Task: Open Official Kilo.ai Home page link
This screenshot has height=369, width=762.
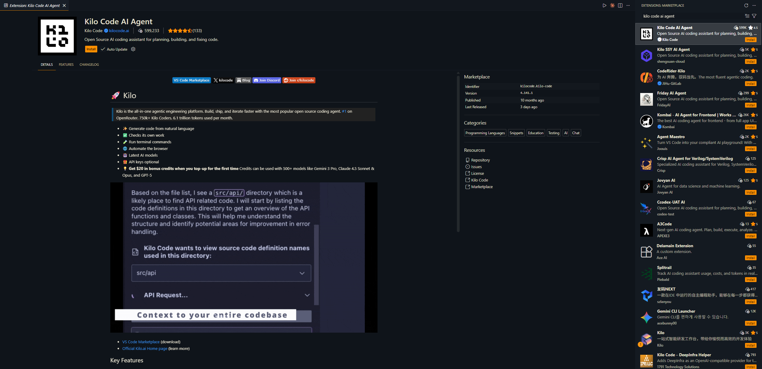Action: 145,348
